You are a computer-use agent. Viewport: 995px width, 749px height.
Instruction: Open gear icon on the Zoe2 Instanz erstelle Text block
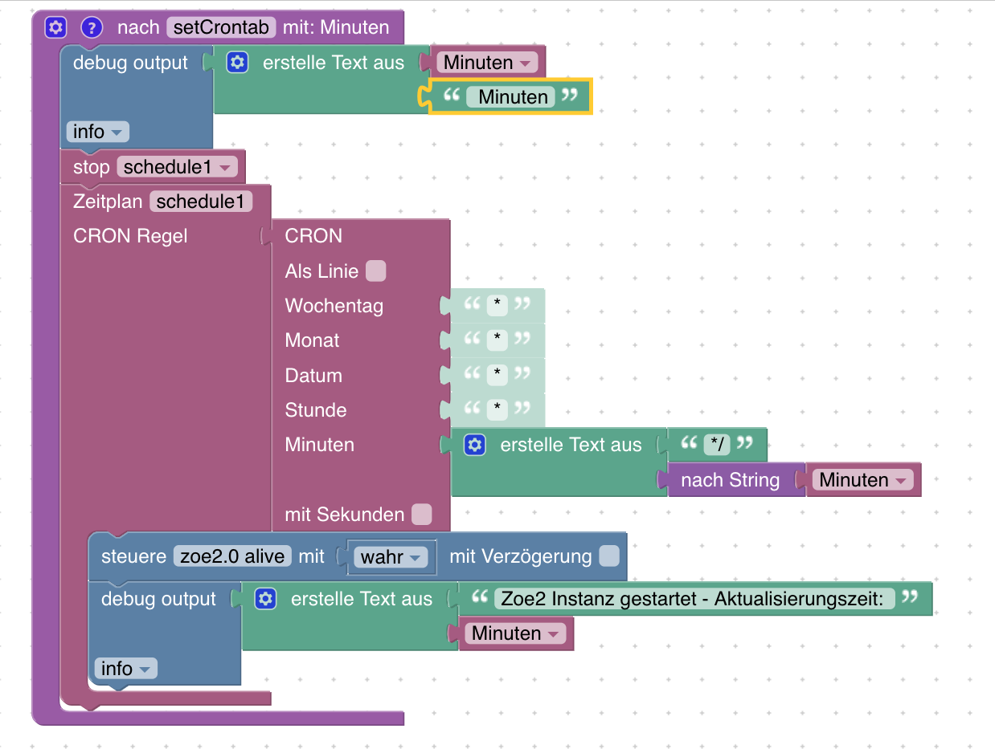[x=265, y=599]
